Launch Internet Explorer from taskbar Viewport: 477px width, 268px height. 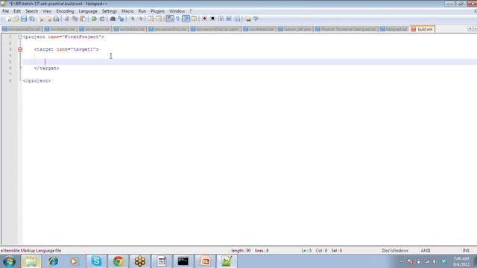53,261
